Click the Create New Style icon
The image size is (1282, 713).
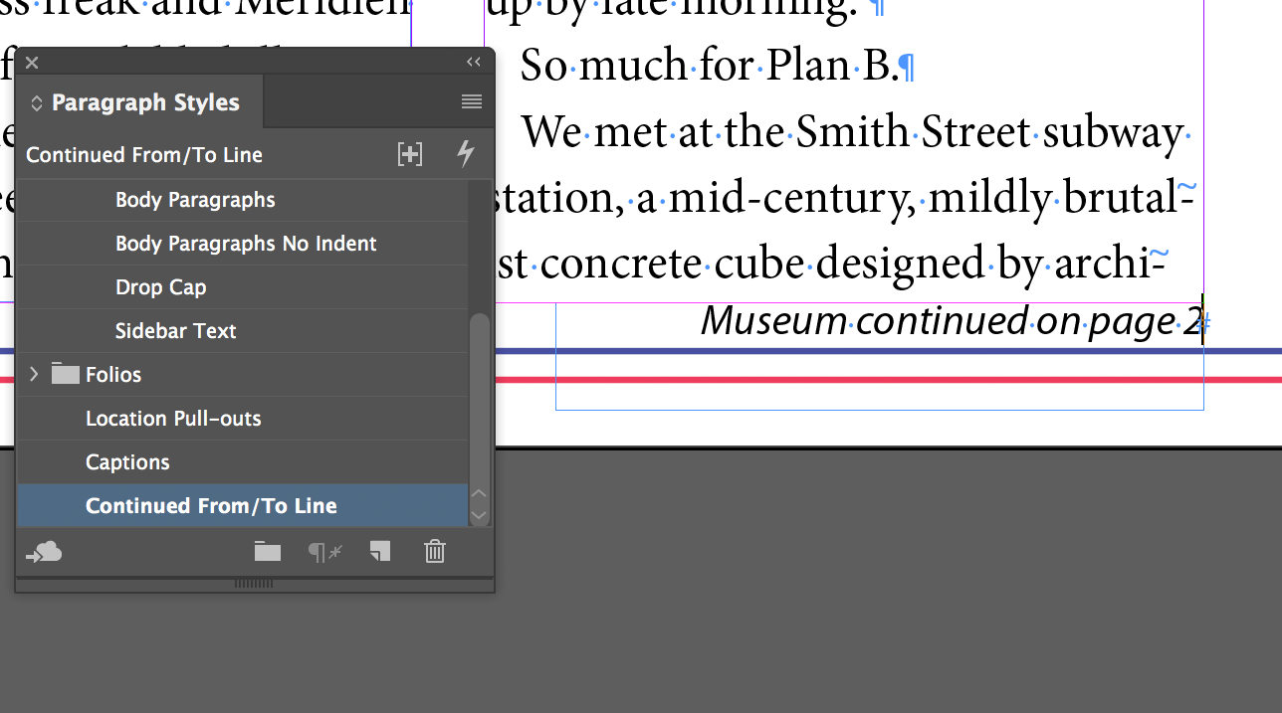pos(379,552)
